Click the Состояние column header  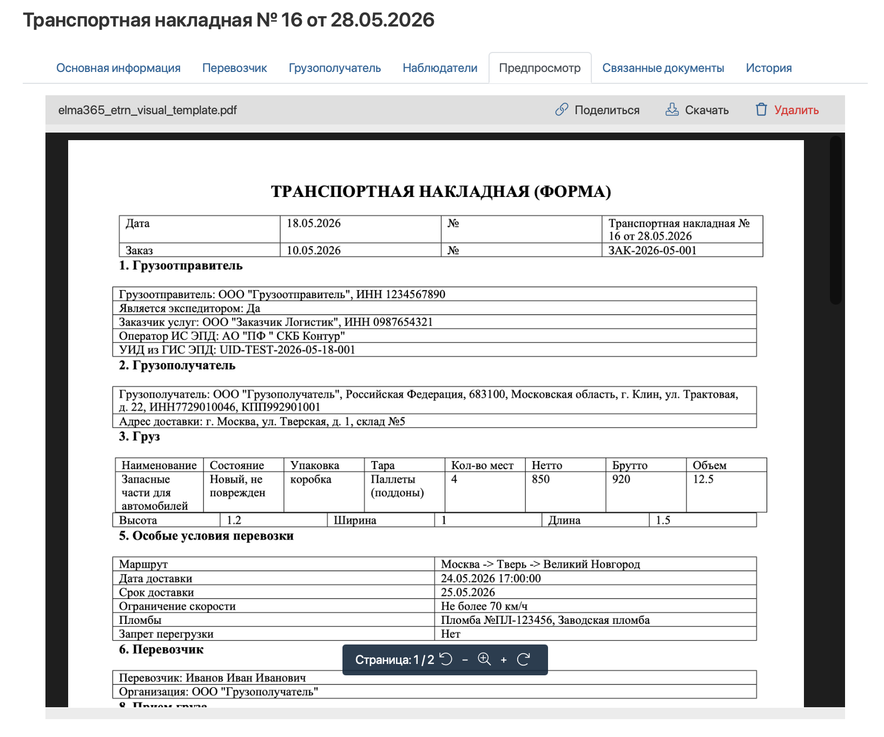(243, 465)
